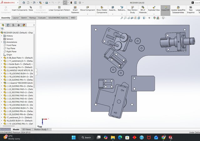Print the document with the Print icon
200x141 pixels.
[x=47, y=3]
